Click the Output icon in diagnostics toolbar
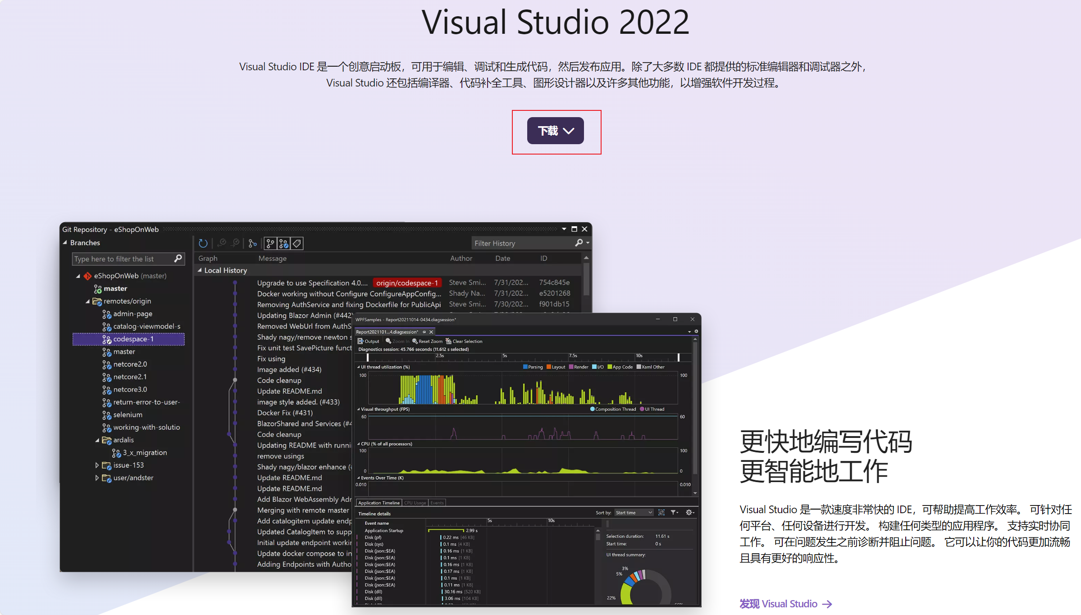The image size is (1081, 615). tap(360, 341)
